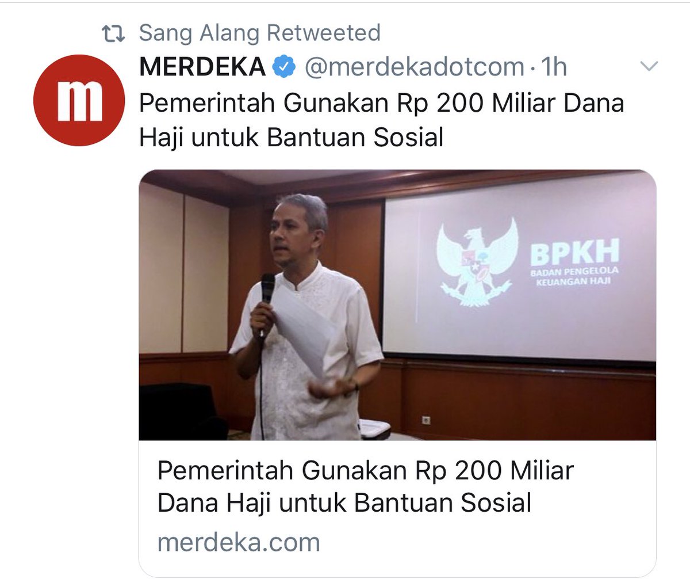The width and height of the screenshot is (690, 579).
Task: Click the MERDEKA display name
Action: click(202, 68)
